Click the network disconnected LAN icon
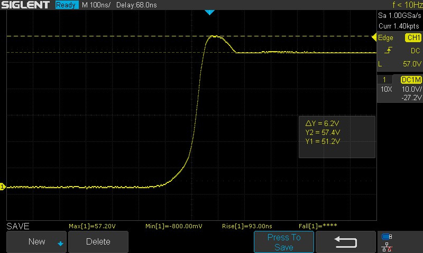The width and height of the screenshot is (423, 253). [x=387, y=247]
